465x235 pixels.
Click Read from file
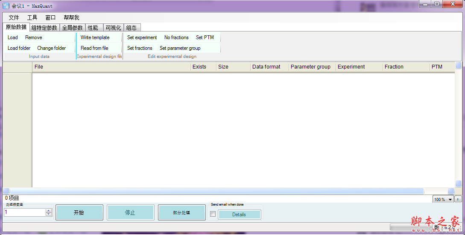click(94, 48)
